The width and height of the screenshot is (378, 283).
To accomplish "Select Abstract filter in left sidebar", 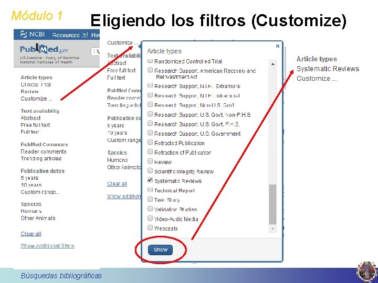I will [x=30, y=118].
